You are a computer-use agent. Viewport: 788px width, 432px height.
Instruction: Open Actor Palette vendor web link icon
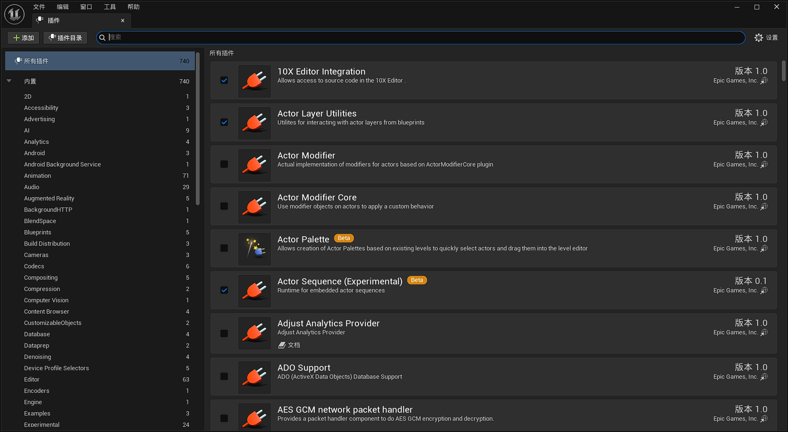[x=764, y=249]
